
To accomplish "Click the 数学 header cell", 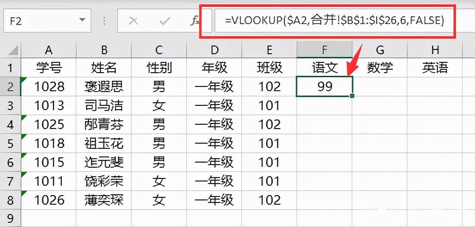I will pyautogui.click(x=380, y=67).
